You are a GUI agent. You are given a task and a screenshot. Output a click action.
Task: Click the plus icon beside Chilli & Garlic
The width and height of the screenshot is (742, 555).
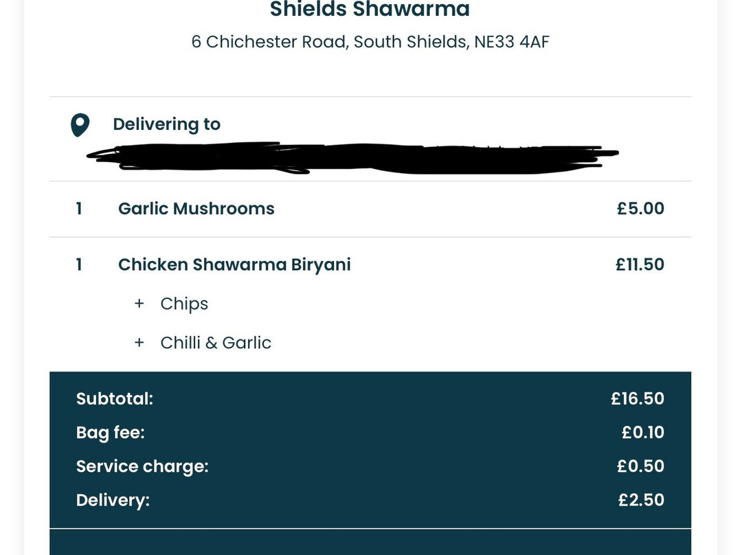coord(139,343)
